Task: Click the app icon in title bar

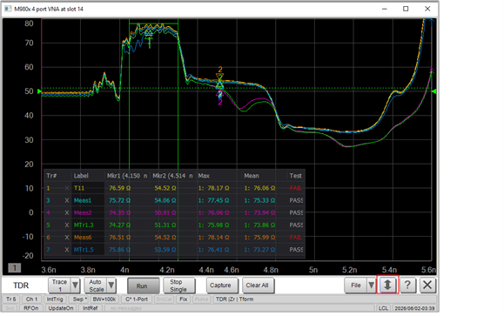Action: pos(8,9)
